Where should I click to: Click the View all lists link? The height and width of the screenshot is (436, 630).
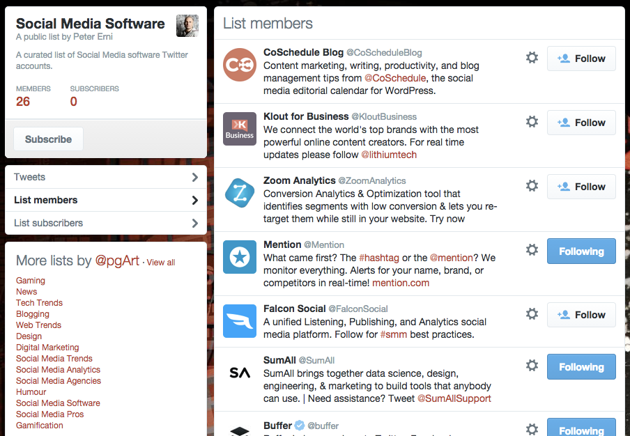[x=161, y=262]
